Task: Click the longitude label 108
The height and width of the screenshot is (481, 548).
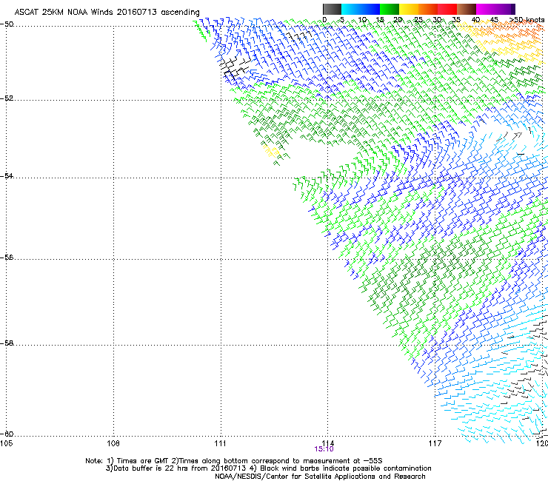Action: point(113,443)
